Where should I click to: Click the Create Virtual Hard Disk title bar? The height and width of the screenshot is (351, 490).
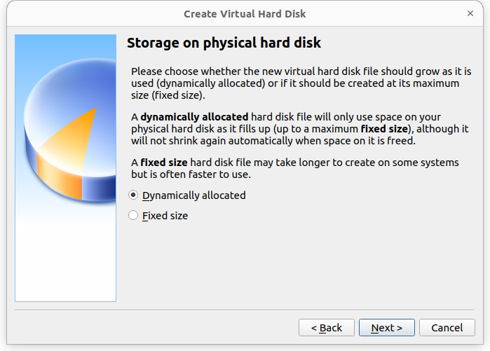click(x=245, y=14)
